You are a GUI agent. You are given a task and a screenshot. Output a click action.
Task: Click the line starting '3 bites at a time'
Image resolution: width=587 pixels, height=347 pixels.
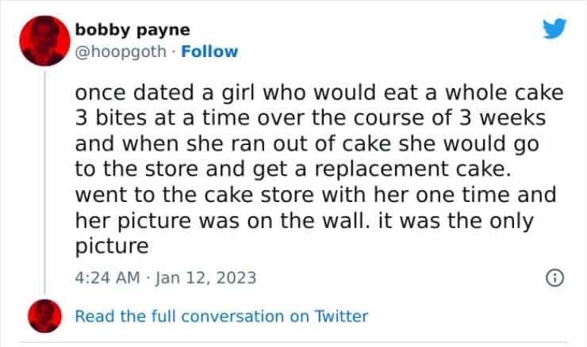pos(316,119)
